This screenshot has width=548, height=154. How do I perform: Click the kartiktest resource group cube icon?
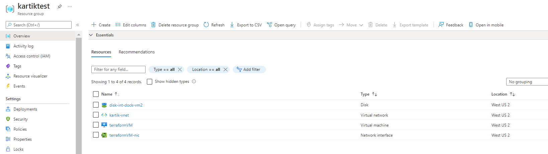[x=10, y=9]
